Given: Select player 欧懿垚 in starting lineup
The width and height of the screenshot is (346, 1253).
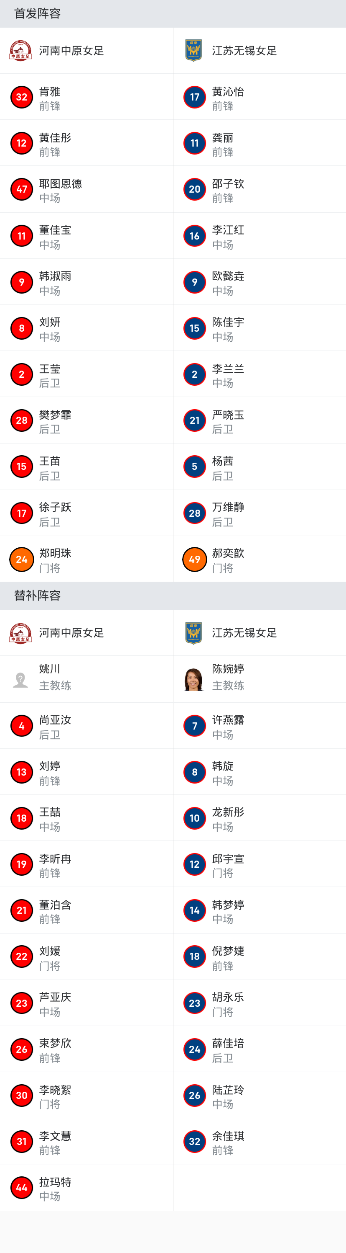Looking at the screenshot, I should pos(228,276).
